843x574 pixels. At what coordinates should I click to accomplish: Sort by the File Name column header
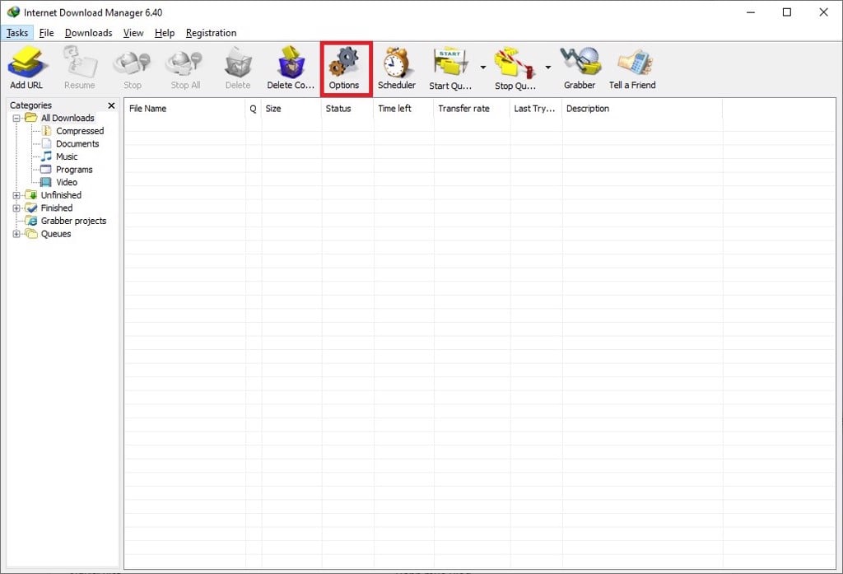coord(185,109)
